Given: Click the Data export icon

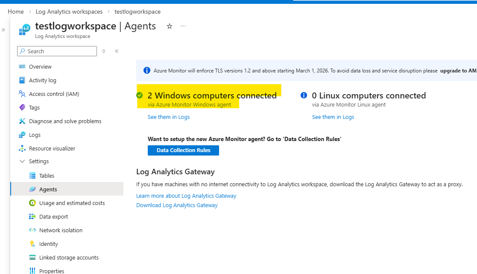Looking at the screenshot, I should pyautogui.click(x=32, y=216).
